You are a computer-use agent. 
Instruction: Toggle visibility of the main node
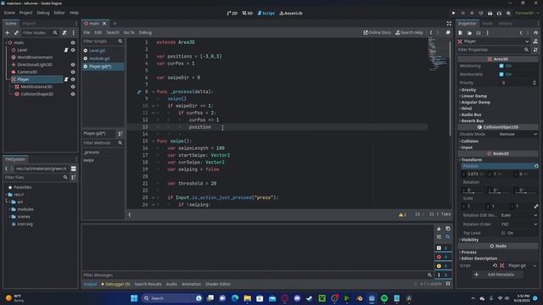click(73, 42)
